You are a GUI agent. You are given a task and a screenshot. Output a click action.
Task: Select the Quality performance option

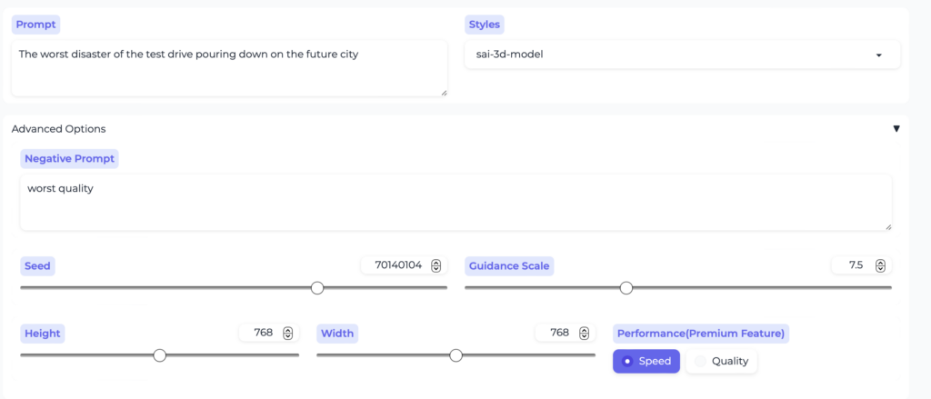(721, 361)
